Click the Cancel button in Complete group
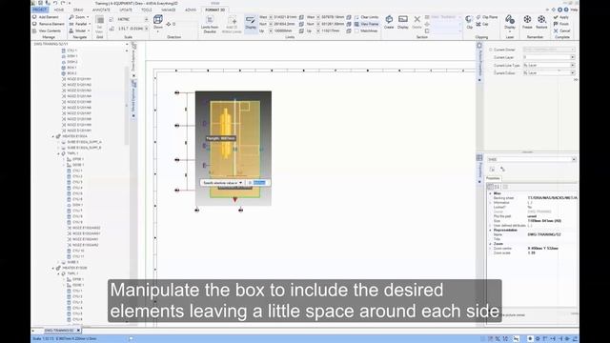 coord(561,30)
